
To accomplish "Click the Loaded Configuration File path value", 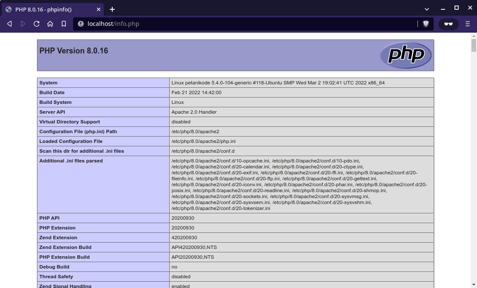I will (204, 141).
